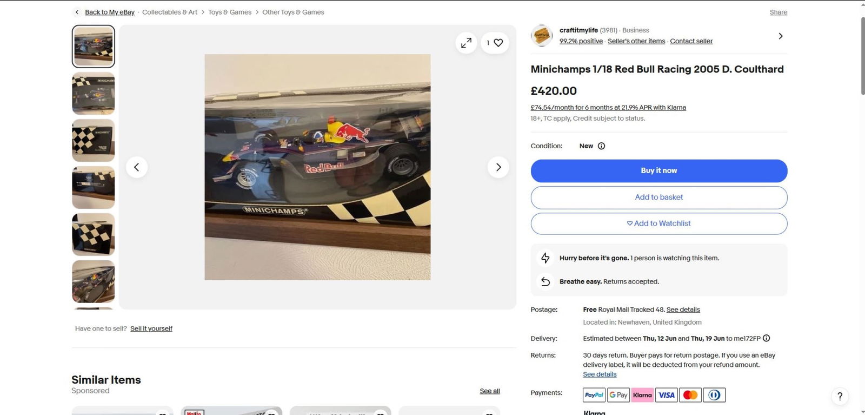
Task: Go to the previous product image
Action: tap(137, 167)
